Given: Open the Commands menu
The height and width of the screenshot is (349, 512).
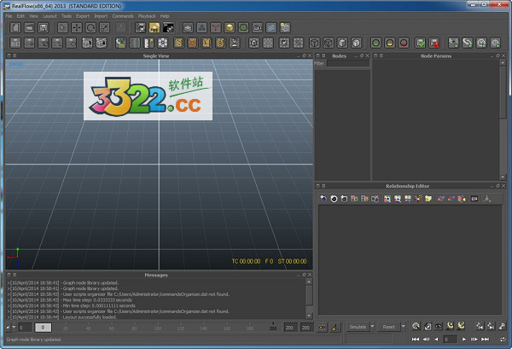Looking at the screenshot, I should (123, 15).
